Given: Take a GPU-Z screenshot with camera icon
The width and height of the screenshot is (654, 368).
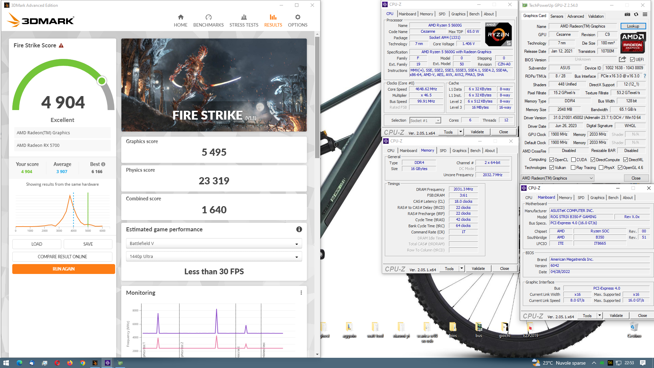Looking at the screenshot, I should click(x=627, y=14).
